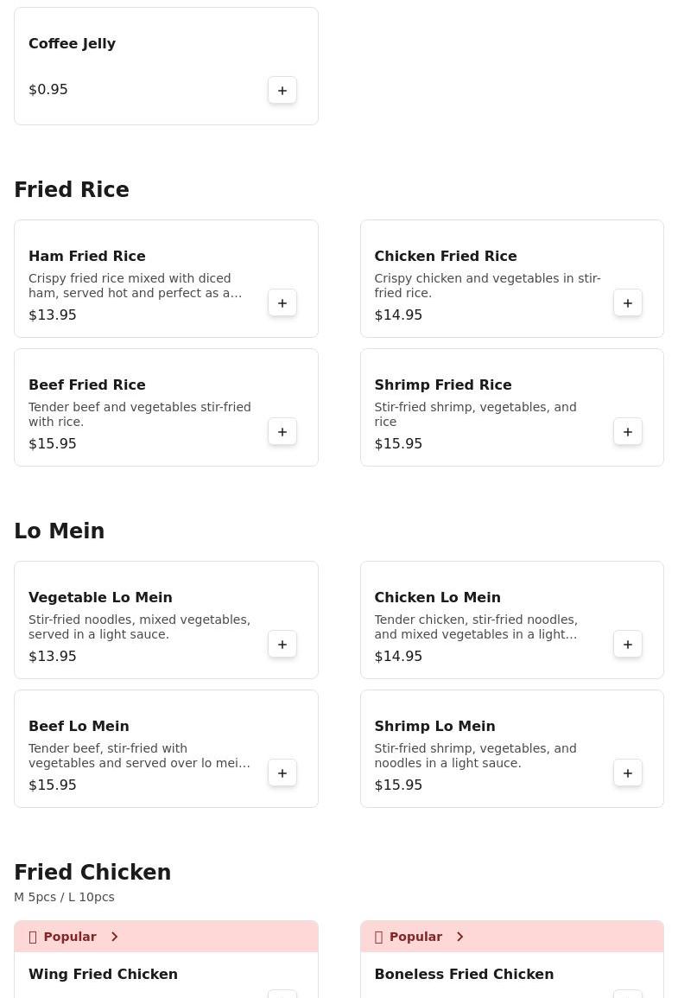Add Beef Lo Mein to order

282,773
